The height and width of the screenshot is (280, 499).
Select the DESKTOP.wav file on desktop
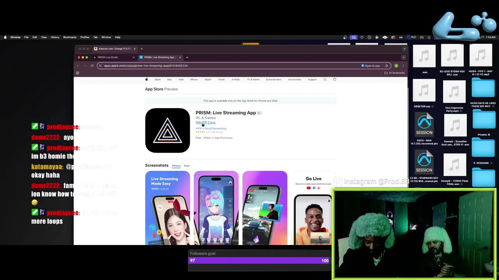coord(424,94)
